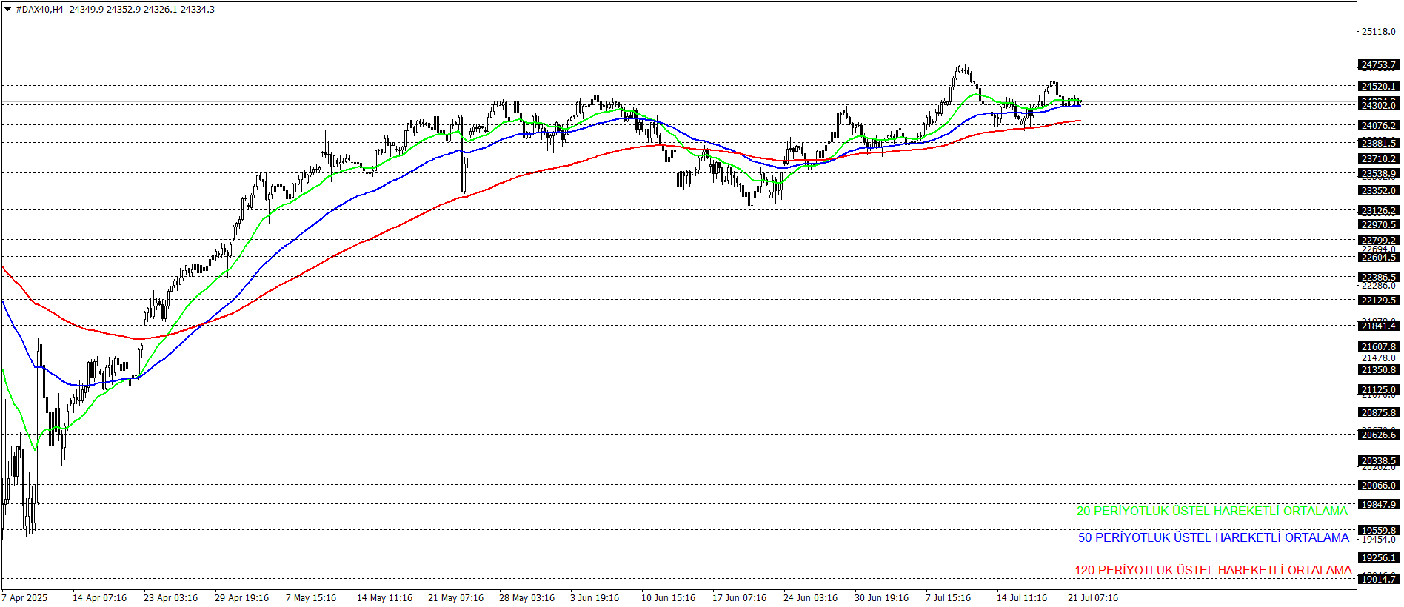The width and height of the screenshot is (1404, 607).
Task: Click the 28 May 03:16 time axis label
Action: coord(526,598)
